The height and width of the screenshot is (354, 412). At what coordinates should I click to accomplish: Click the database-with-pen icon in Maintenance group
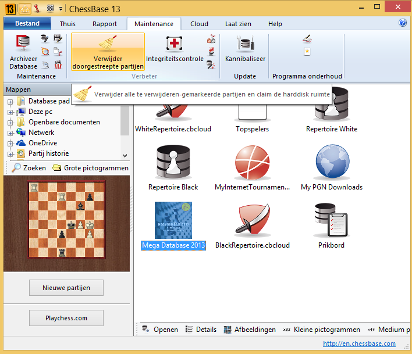(x=45, y=39)
